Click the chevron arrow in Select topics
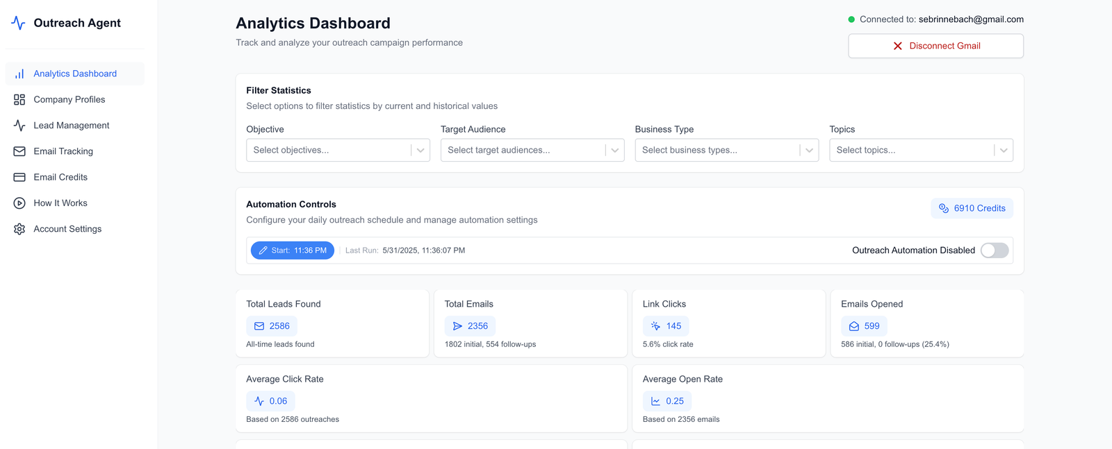 tap(1004, 151)
